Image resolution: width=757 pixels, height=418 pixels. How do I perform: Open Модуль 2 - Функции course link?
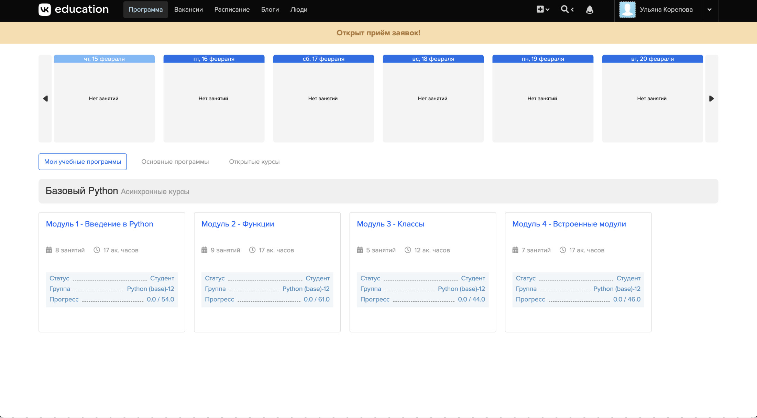pos(238,224)
